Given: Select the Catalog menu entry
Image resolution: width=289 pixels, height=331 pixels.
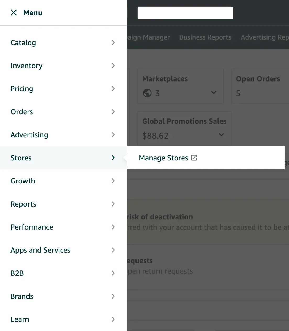Looking at the screenshot, I should click(23, 42).
